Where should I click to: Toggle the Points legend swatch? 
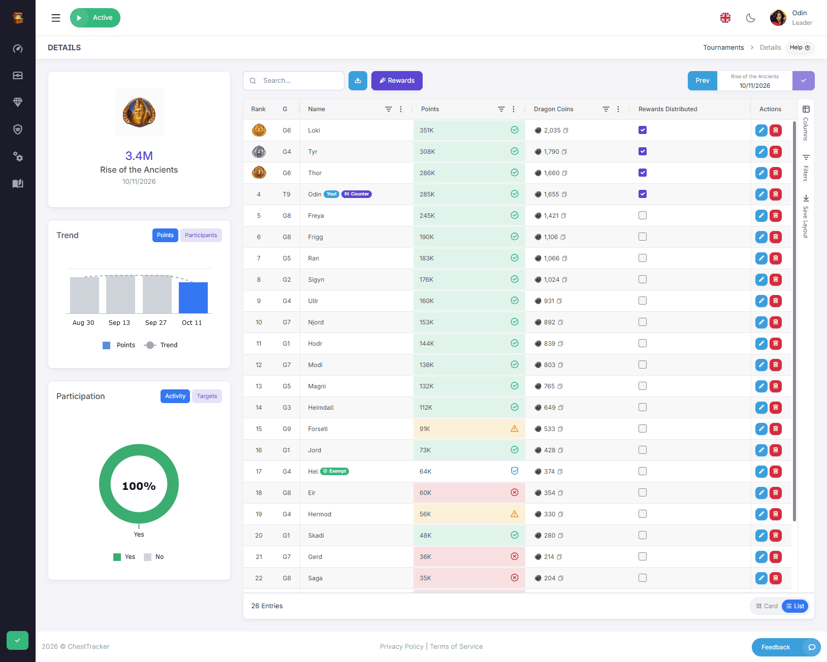(x=107, y=345)
